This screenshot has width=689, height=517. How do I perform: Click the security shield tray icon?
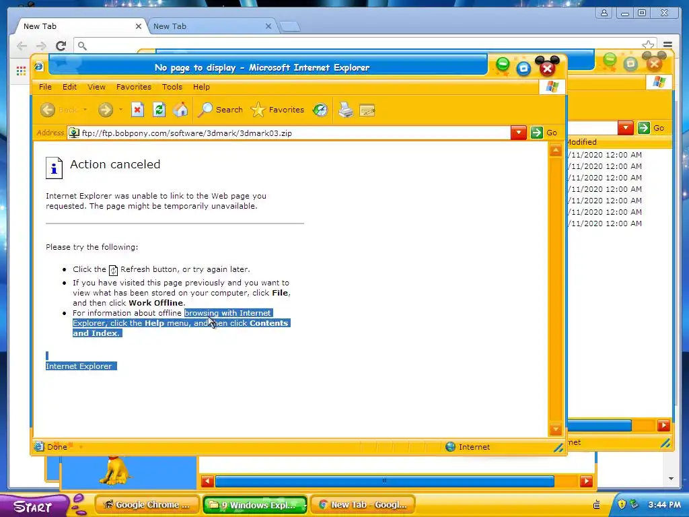pos(622,504)
